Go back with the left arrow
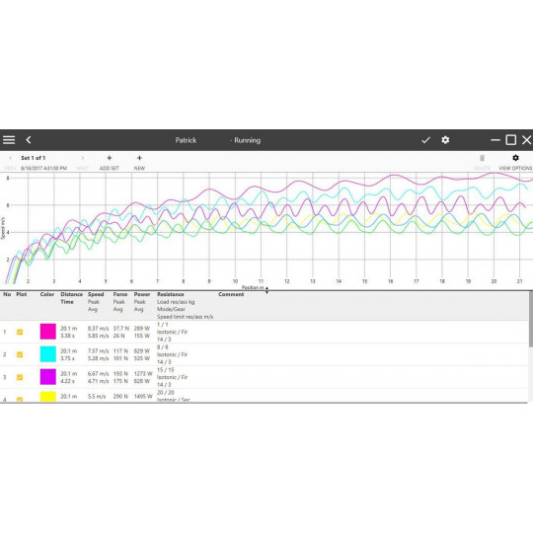The height and width of the screenshot is (533, 533). [29, 140]
